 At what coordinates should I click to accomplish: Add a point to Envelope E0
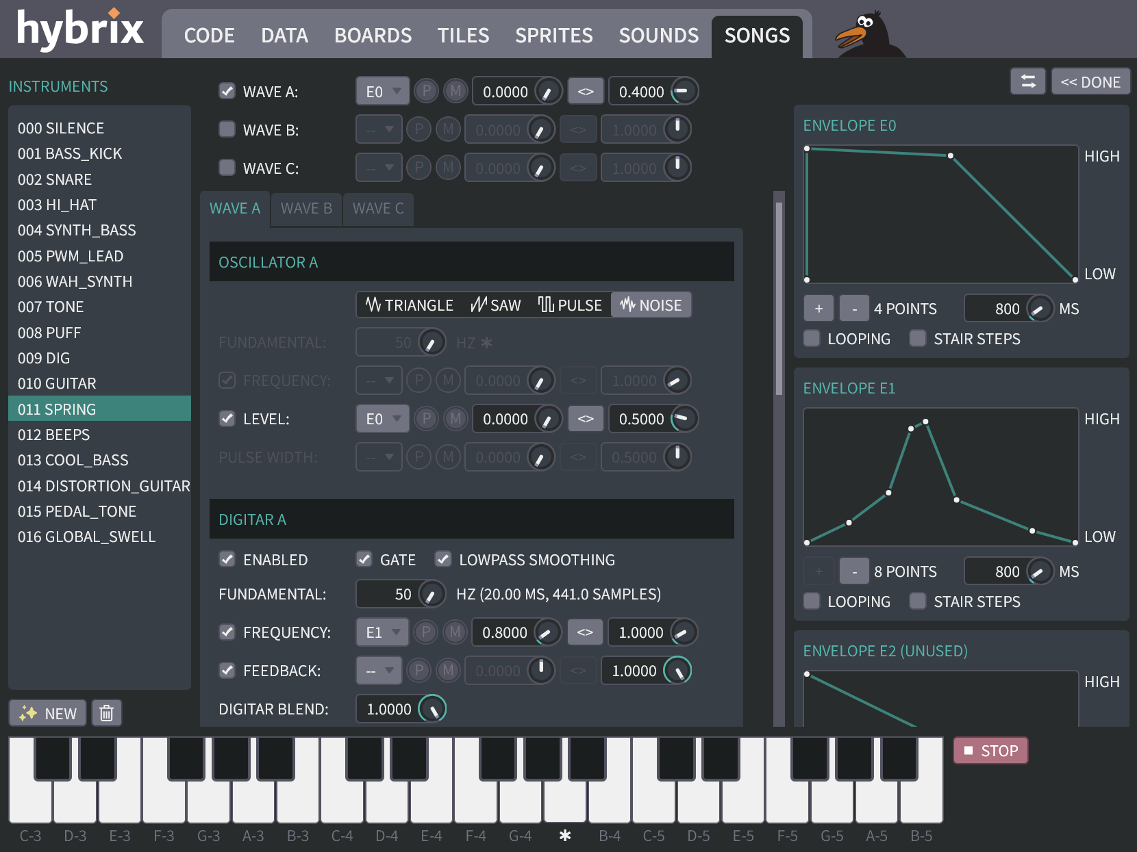pyautogui.click(x=819, y=309)
